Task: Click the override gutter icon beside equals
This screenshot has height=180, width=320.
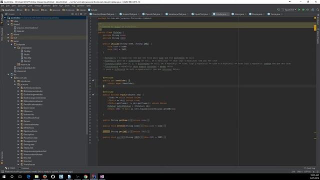Action: point(93,94)
